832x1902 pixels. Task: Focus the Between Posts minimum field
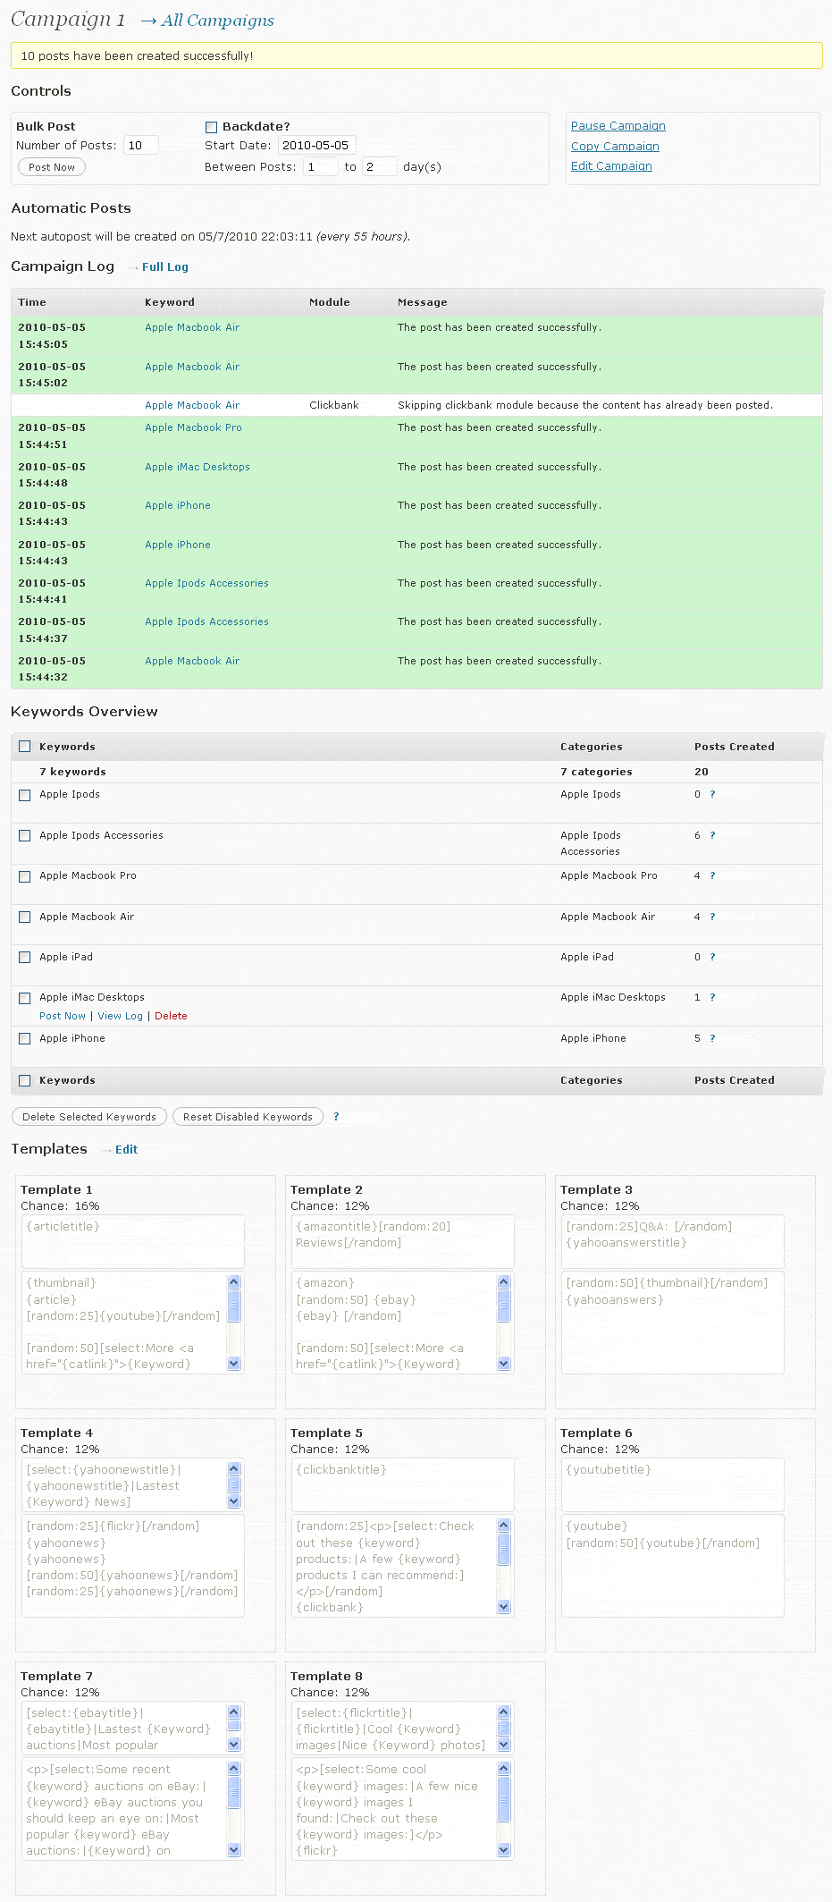pos(321,167)
